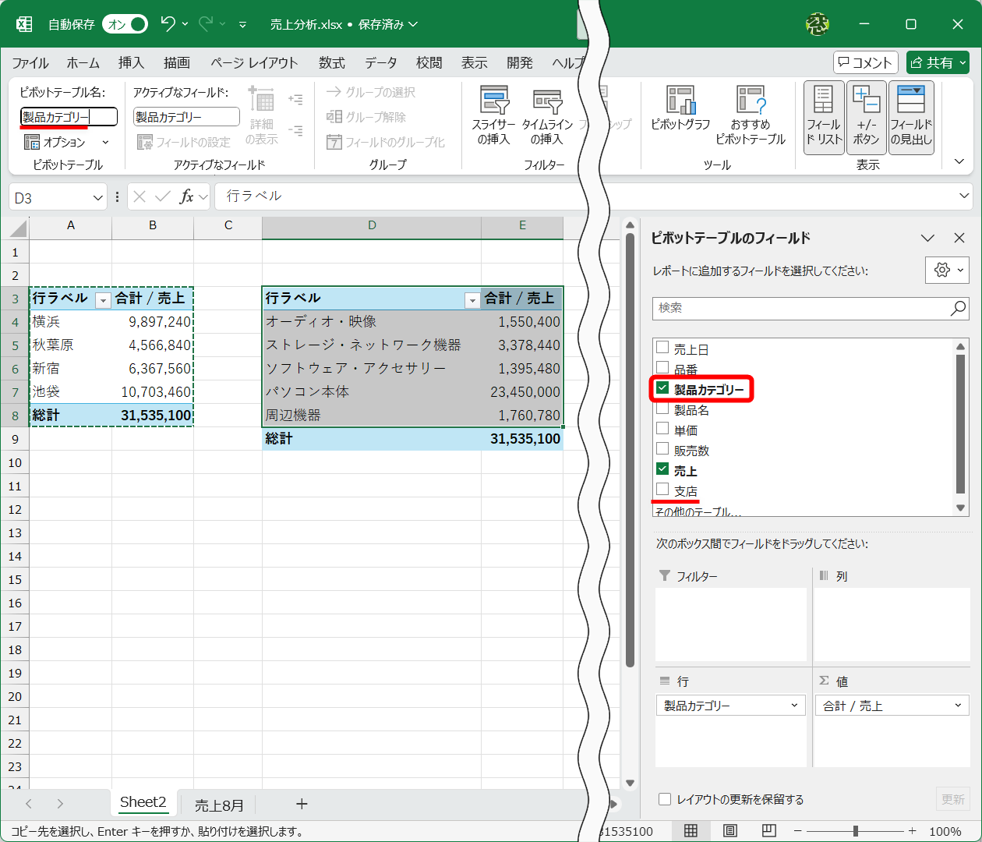Check the 販売数 field checkbox

tap(662, 448)
